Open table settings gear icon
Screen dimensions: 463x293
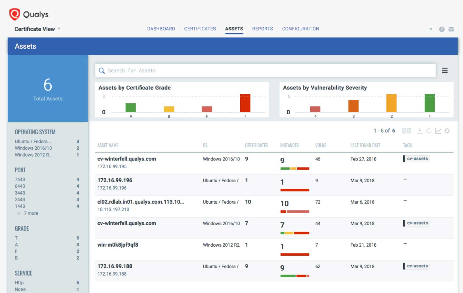pyautogui.click(x=447, y=131)
